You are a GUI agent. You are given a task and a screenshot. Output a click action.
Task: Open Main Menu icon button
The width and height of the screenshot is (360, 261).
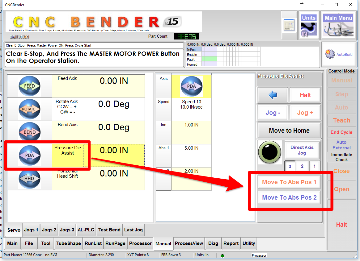click(338, 26)
